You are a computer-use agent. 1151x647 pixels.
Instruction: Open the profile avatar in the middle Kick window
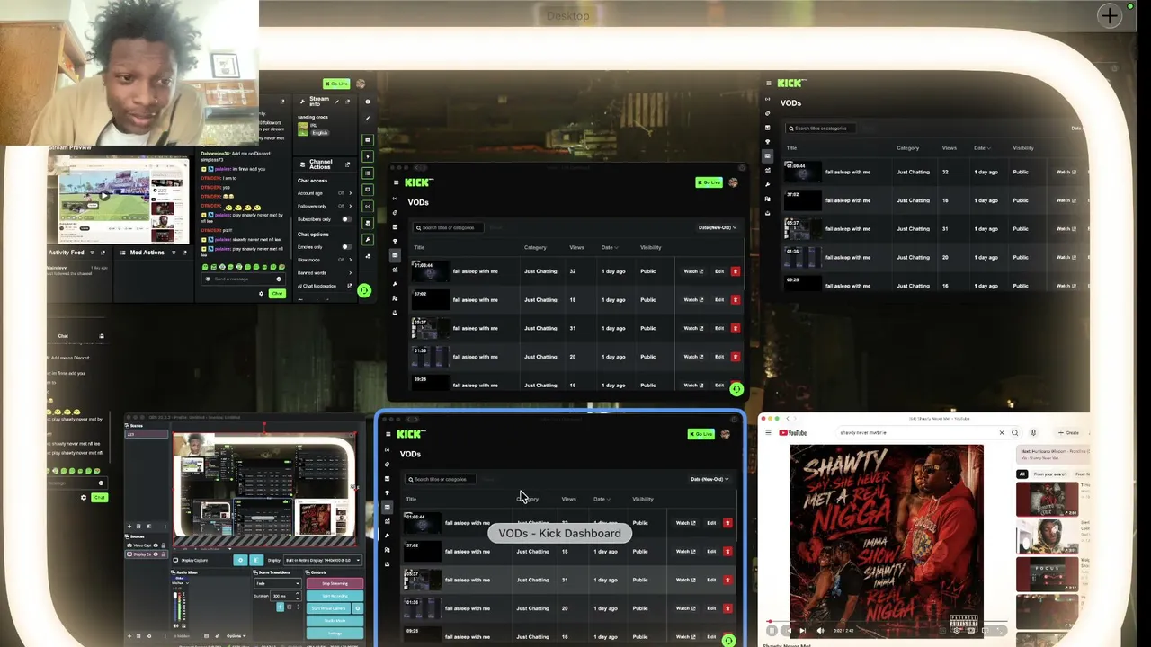733,182
